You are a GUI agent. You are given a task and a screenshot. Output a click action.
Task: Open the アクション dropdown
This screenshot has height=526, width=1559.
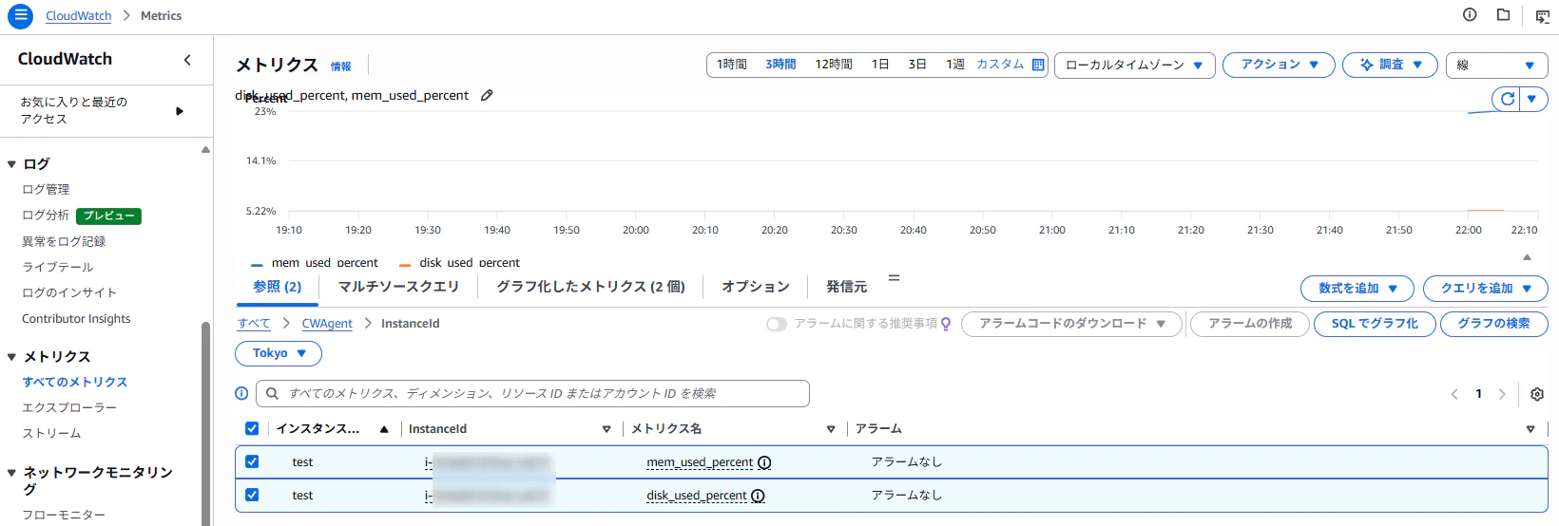1279,65
